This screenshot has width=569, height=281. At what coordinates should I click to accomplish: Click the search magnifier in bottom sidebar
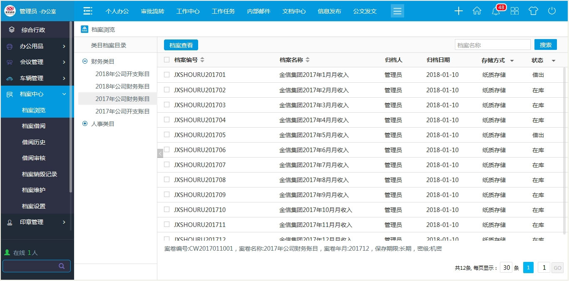[62, 266]
